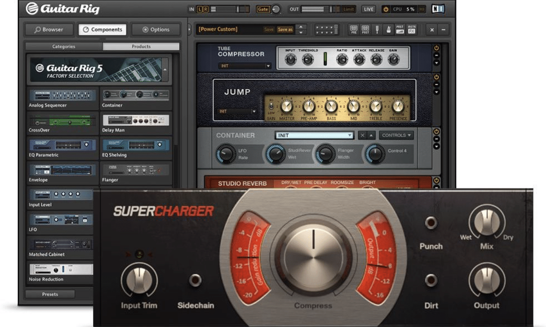This screenshot has width=546, height=327.
Task: Step to next preset with down arrow
Action: click(x=301, y=32)
